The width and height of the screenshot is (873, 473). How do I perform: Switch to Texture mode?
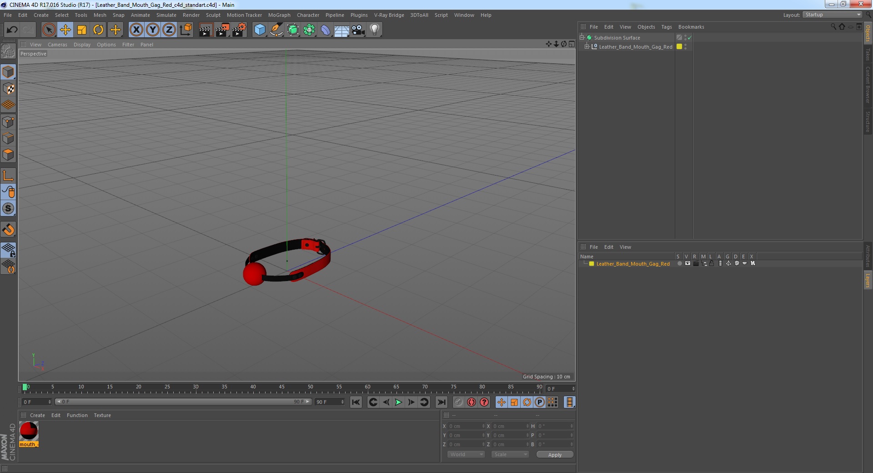(x=8, y=89)
